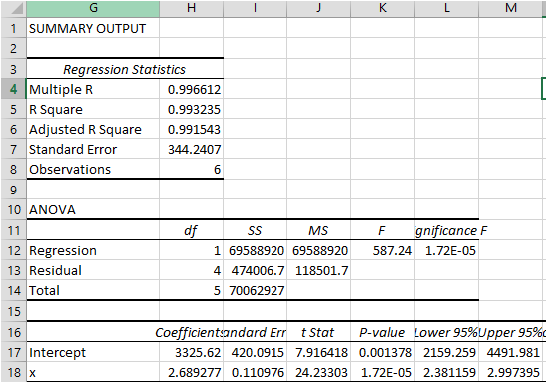
Task: Click the Coefficients header cell
Action: [x=192, y=332]
